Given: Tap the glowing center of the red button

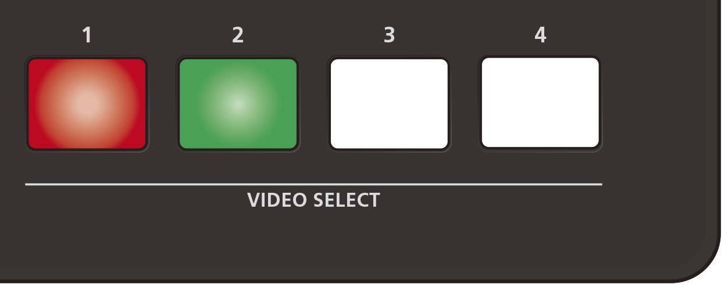Looking at the screenshot, I should [87, 104].
